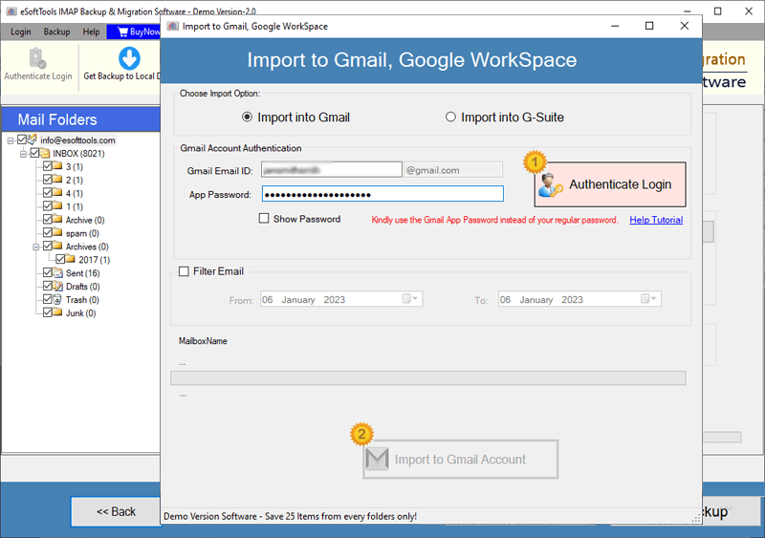Click the Gmail Email ID field
Screen dimensions: 765x538
331,170
